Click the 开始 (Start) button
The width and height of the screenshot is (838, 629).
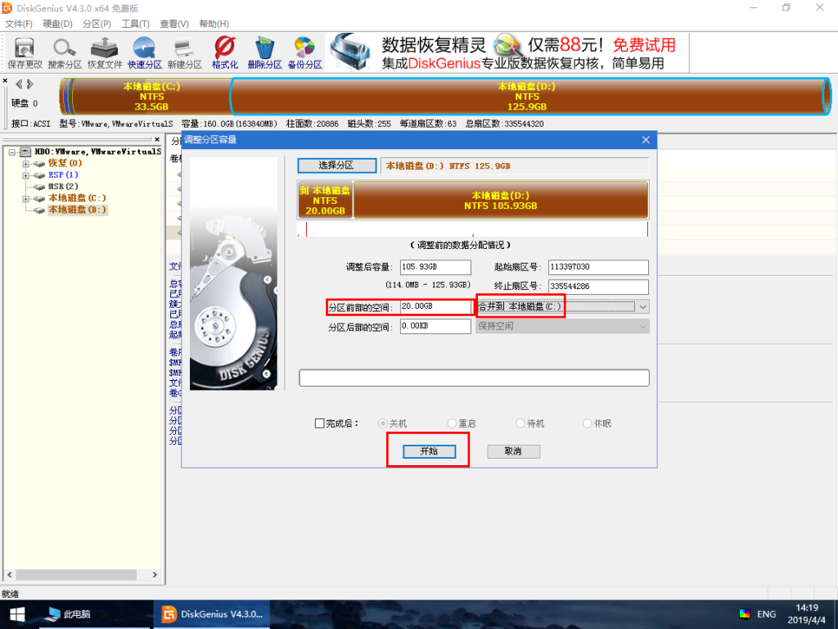tap(427, 451)
